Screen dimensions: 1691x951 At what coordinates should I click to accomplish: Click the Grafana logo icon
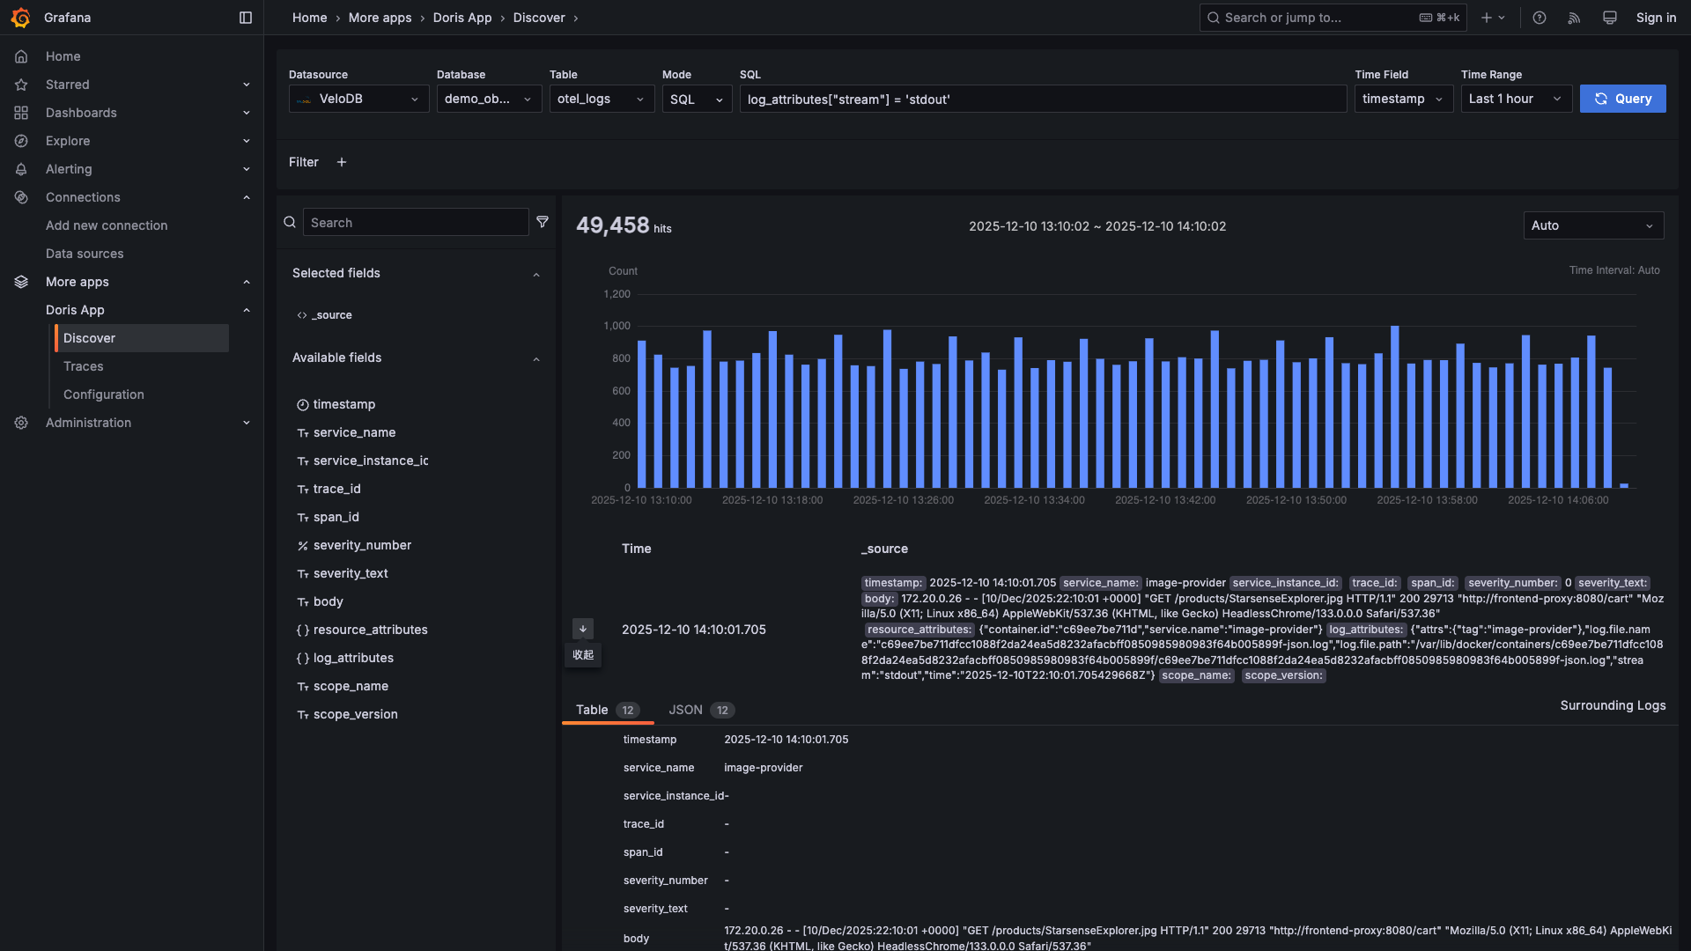click(21, 18)
